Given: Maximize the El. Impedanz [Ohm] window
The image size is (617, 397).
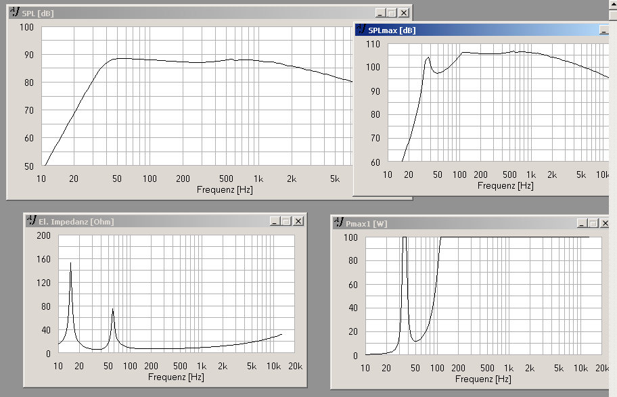Looking at the screenshot, I should click(286, 222).
